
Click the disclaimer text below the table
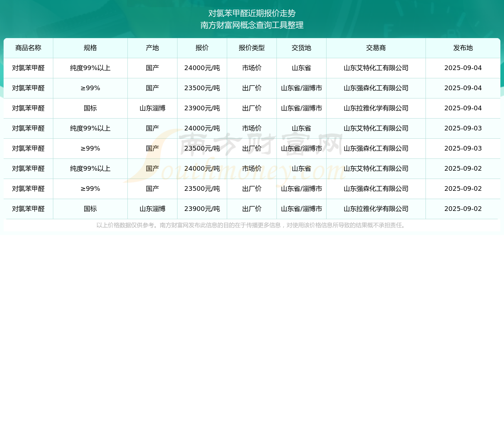pyautogui.click(x=252, y=225)
